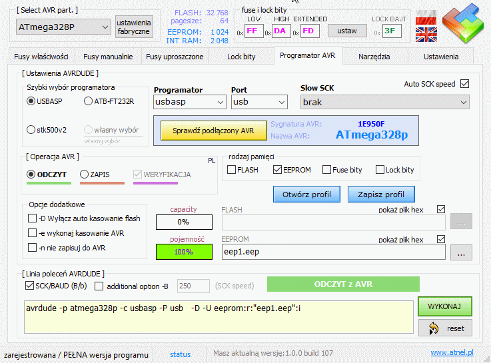Click Sprawdź podłączony AVR button
The image size is (491, 363).
[x=213, y=130]
